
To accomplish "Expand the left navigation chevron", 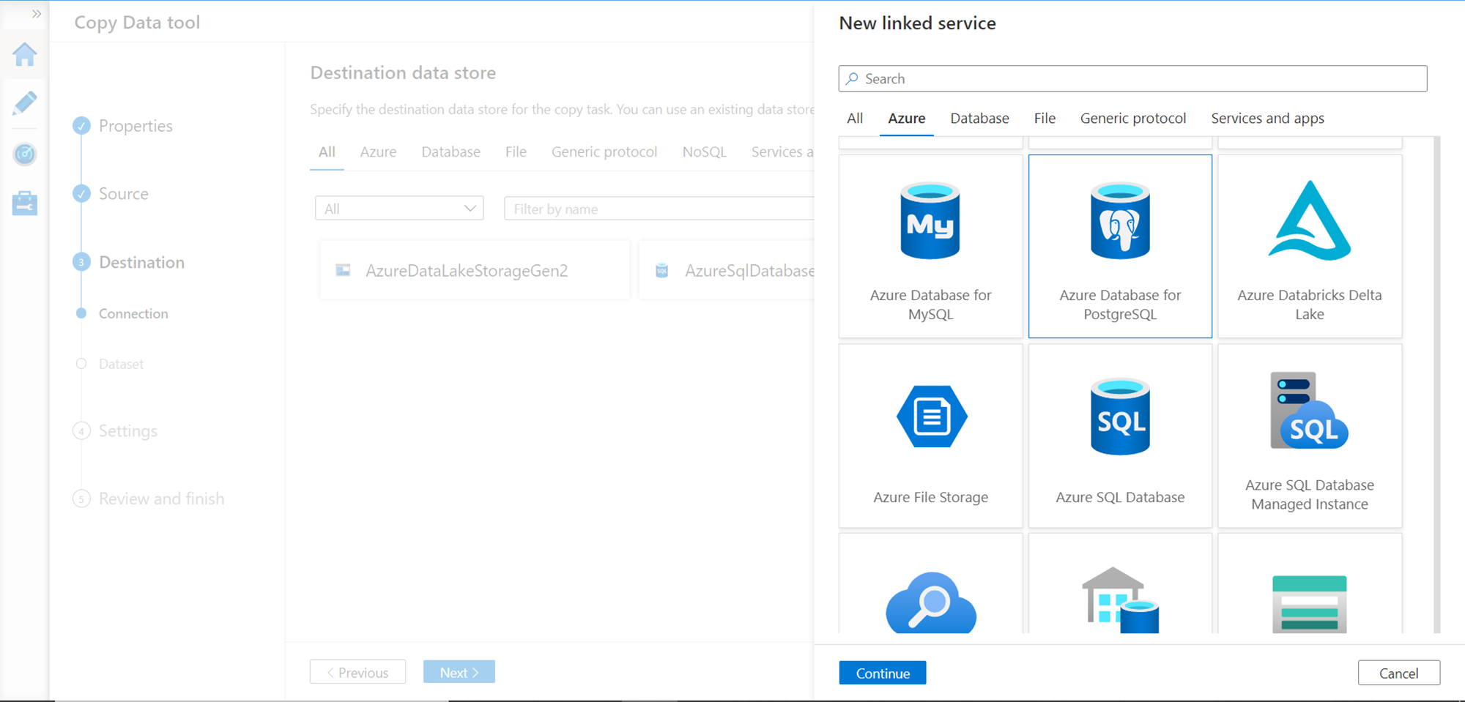I will (36, 14).
